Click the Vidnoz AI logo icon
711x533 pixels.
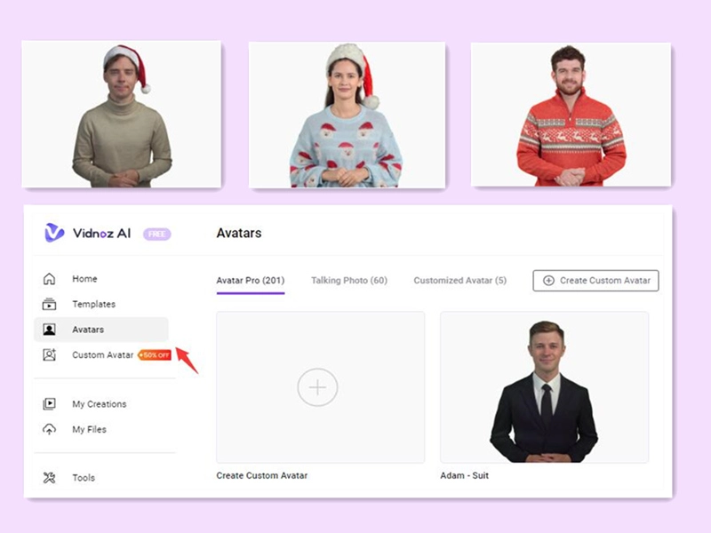54,233
